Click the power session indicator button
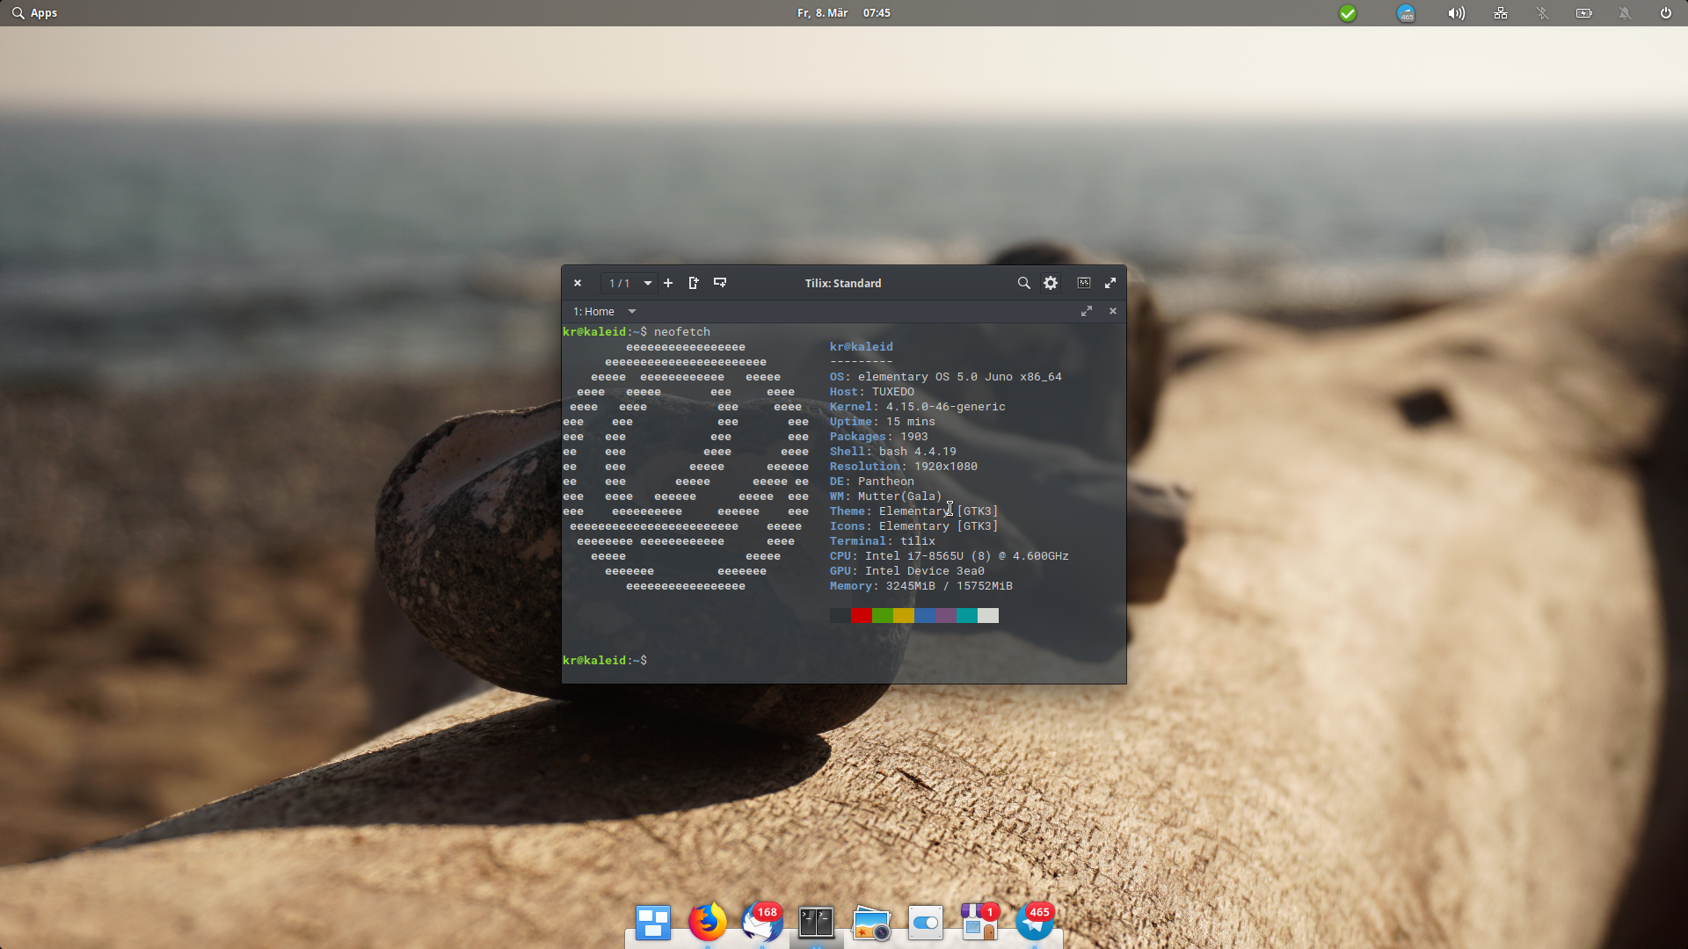The height and width of the screenshot is (949, 1688). pyautogui.click(x=1665, y=13)
